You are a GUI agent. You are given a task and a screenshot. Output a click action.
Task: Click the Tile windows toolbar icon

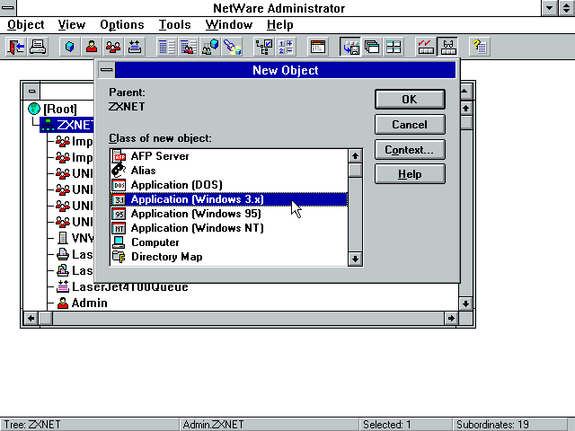click(394, 47)
